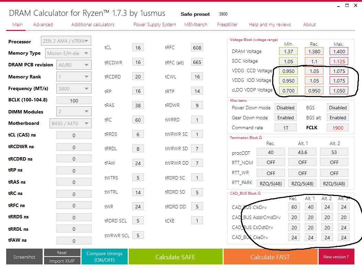Click the BGS alt Enabled value
This screenshot has width=362, height=272.
[x=338, y=118]
